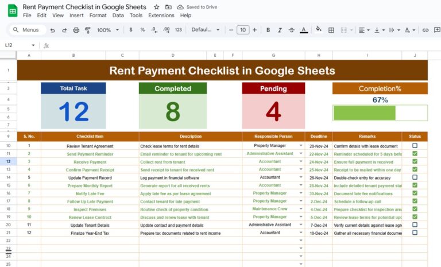Uncheck status for Send Payment Reminder
441x267 pixels.
pos(415,154)
